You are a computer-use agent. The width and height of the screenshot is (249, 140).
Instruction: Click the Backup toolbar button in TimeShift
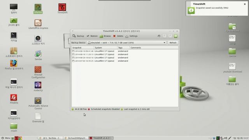click(x=78, y=36)
